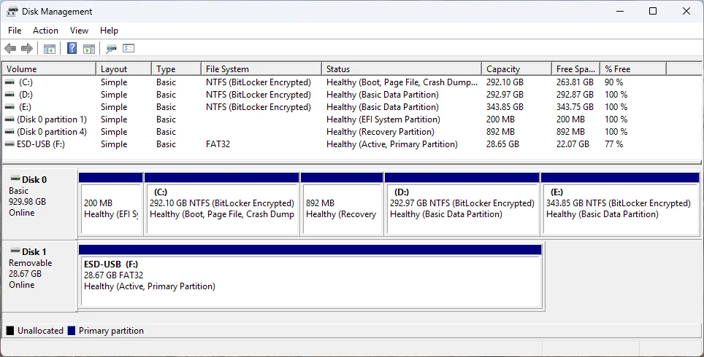Select the Disk 0 label pane
The image size is (704, 357).
[40, 204]
